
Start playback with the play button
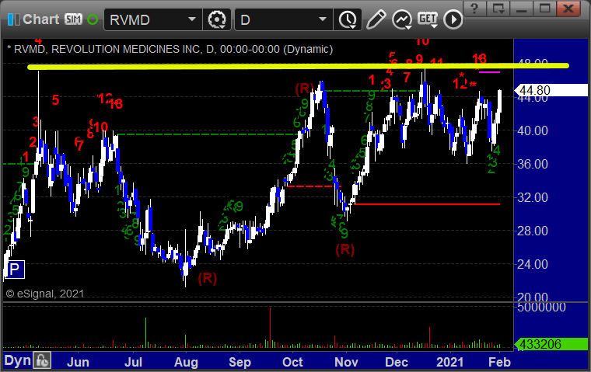453,19
